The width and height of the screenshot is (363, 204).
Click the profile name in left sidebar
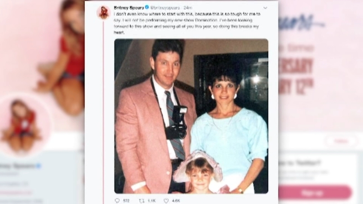pyautogui.click(x=17, y=166)
